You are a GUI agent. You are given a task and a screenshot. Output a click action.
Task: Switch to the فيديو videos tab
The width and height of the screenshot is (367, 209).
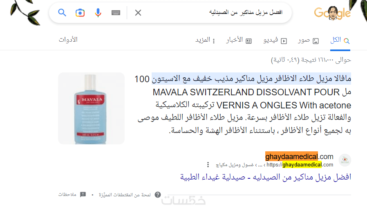(x=275, y=40)
